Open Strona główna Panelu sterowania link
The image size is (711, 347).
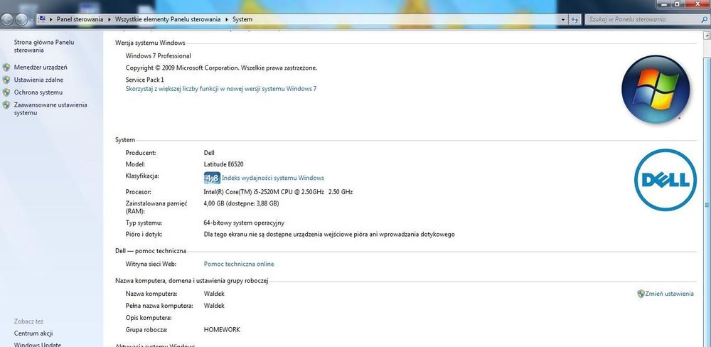tap(44, 46)
